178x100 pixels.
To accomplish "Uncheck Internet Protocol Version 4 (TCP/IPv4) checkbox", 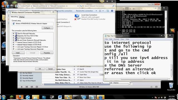I will tap(14, 44).
